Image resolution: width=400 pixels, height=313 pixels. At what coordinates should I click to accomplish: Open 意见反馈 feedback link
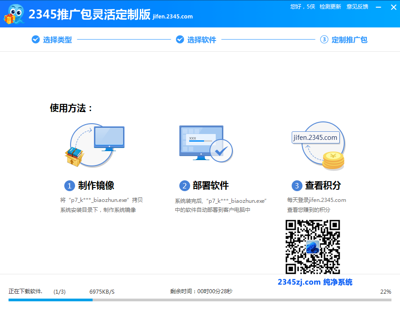(x=357, y=7)
